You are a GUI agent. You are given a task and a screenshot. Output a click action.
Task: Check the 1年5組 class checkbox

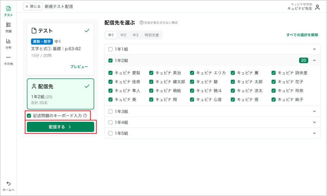[x=110, y=133]
